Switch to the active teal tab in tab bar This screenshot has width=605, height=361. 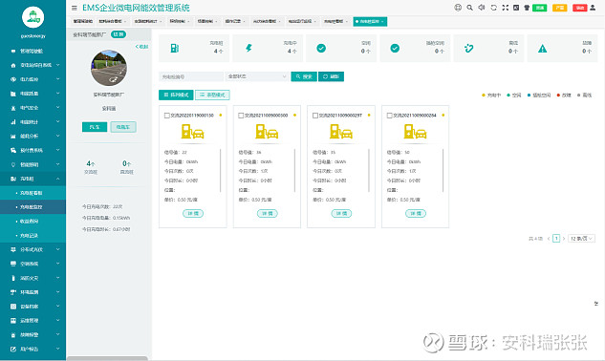click(370, 22)
